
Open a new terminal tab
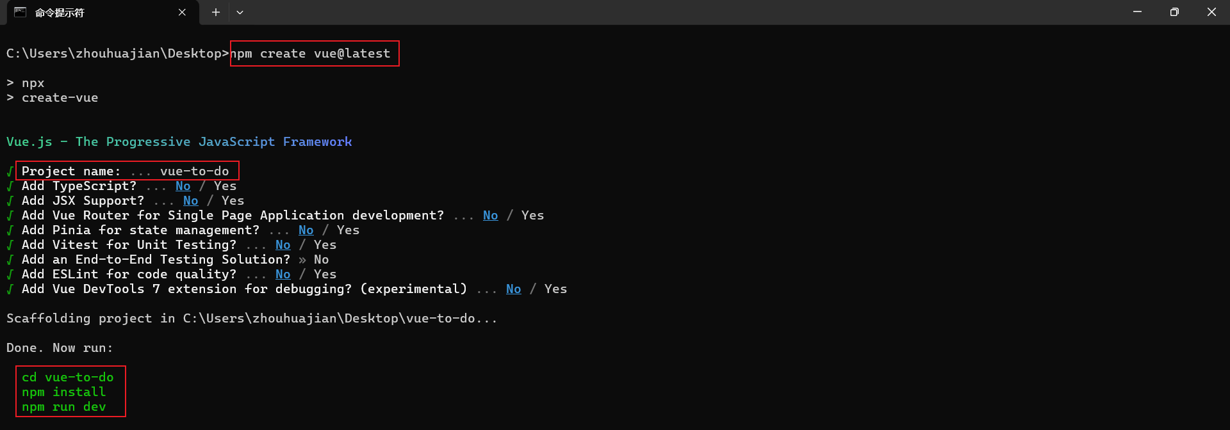tap(216, 12)
